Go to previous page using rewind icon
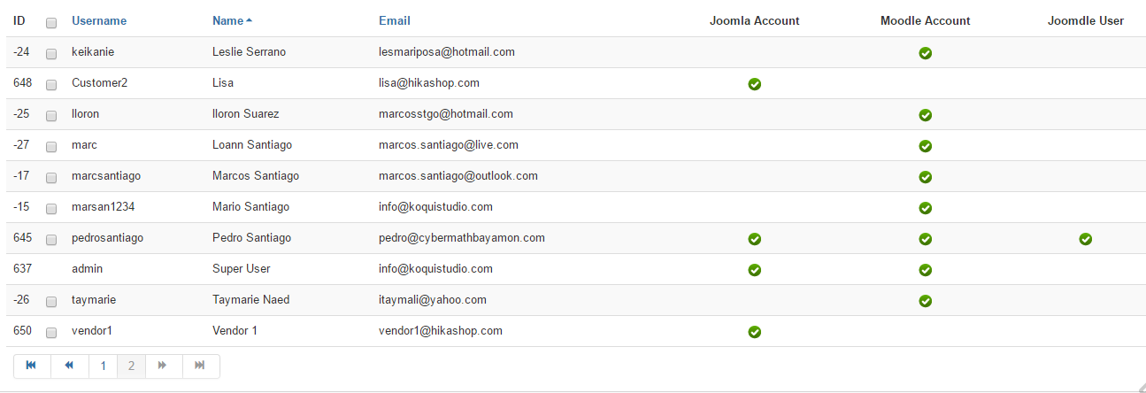The height and width of the screenshot is (393, 1146). (x=70, y=366)
